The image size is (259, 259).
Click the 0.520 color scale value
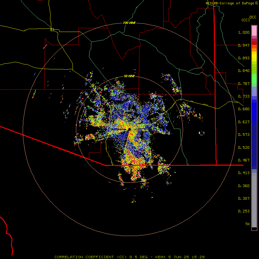pyautogui.click(x=244, y=148)
